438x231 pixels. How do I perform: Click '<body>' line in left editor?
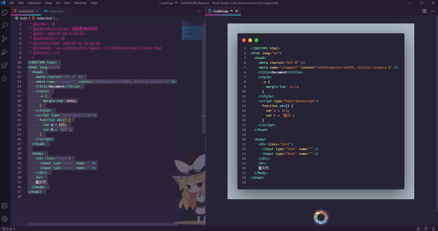tap(37, 153)
